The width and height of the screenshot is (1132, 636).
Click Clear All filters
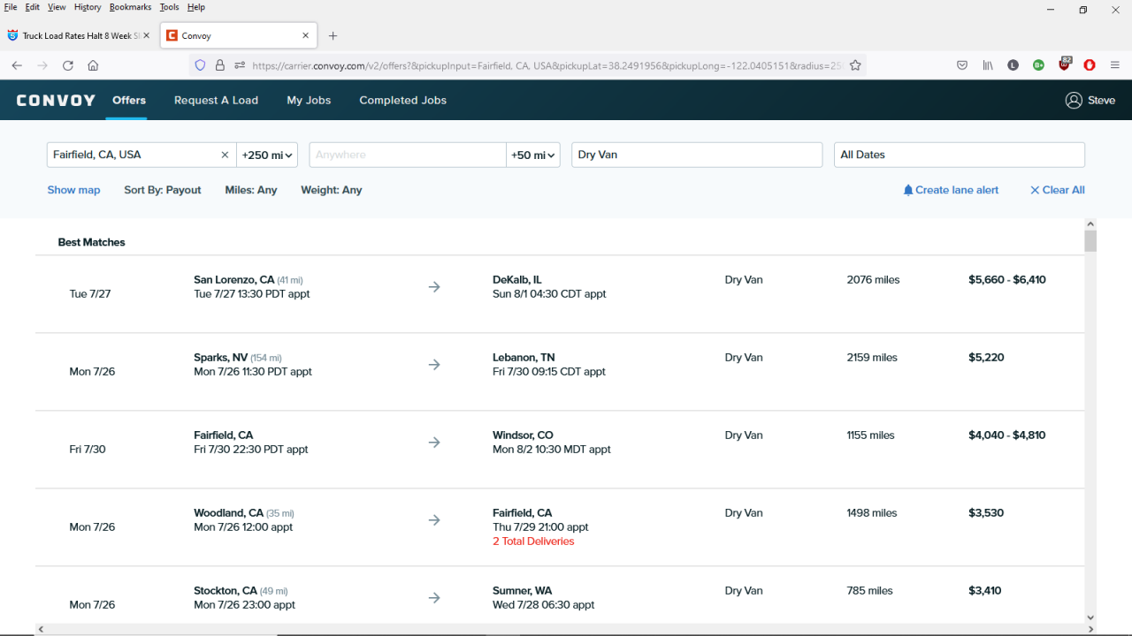click(1057, 190)
